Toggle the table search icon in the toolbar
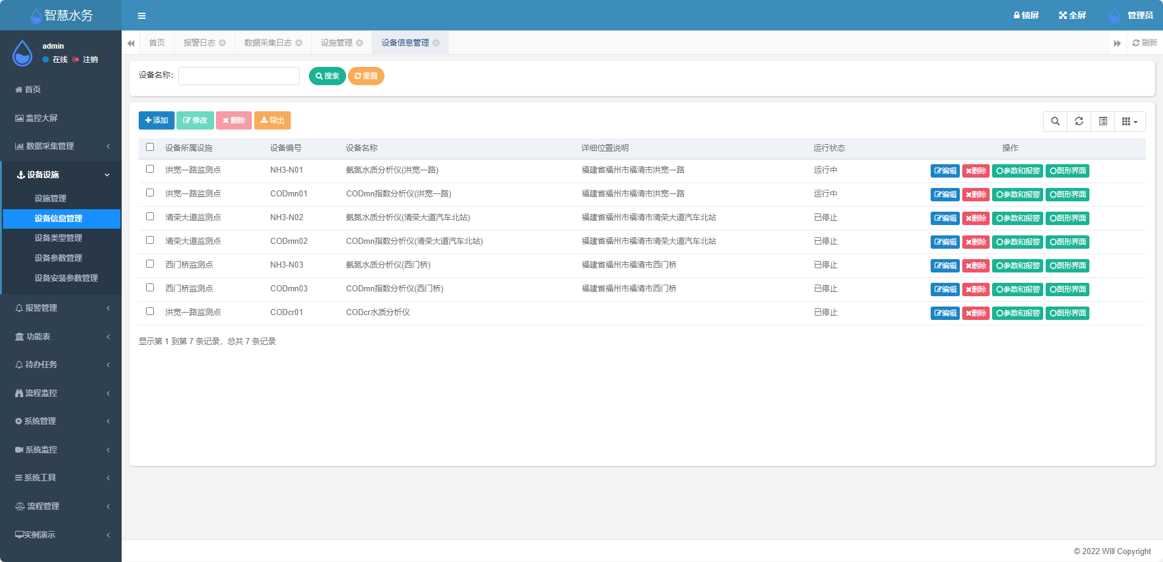1163x562 pixels. coord(1055,121)
